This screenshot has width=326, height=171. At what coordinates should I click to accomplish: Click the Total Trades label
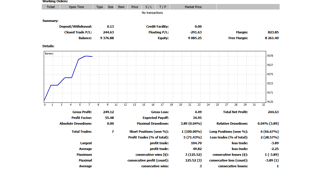point(81,132)
